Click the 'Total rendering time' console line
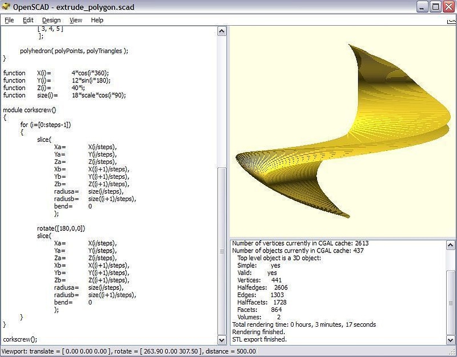Viewport: 457px width, 357px height. [x=304, y=324]
